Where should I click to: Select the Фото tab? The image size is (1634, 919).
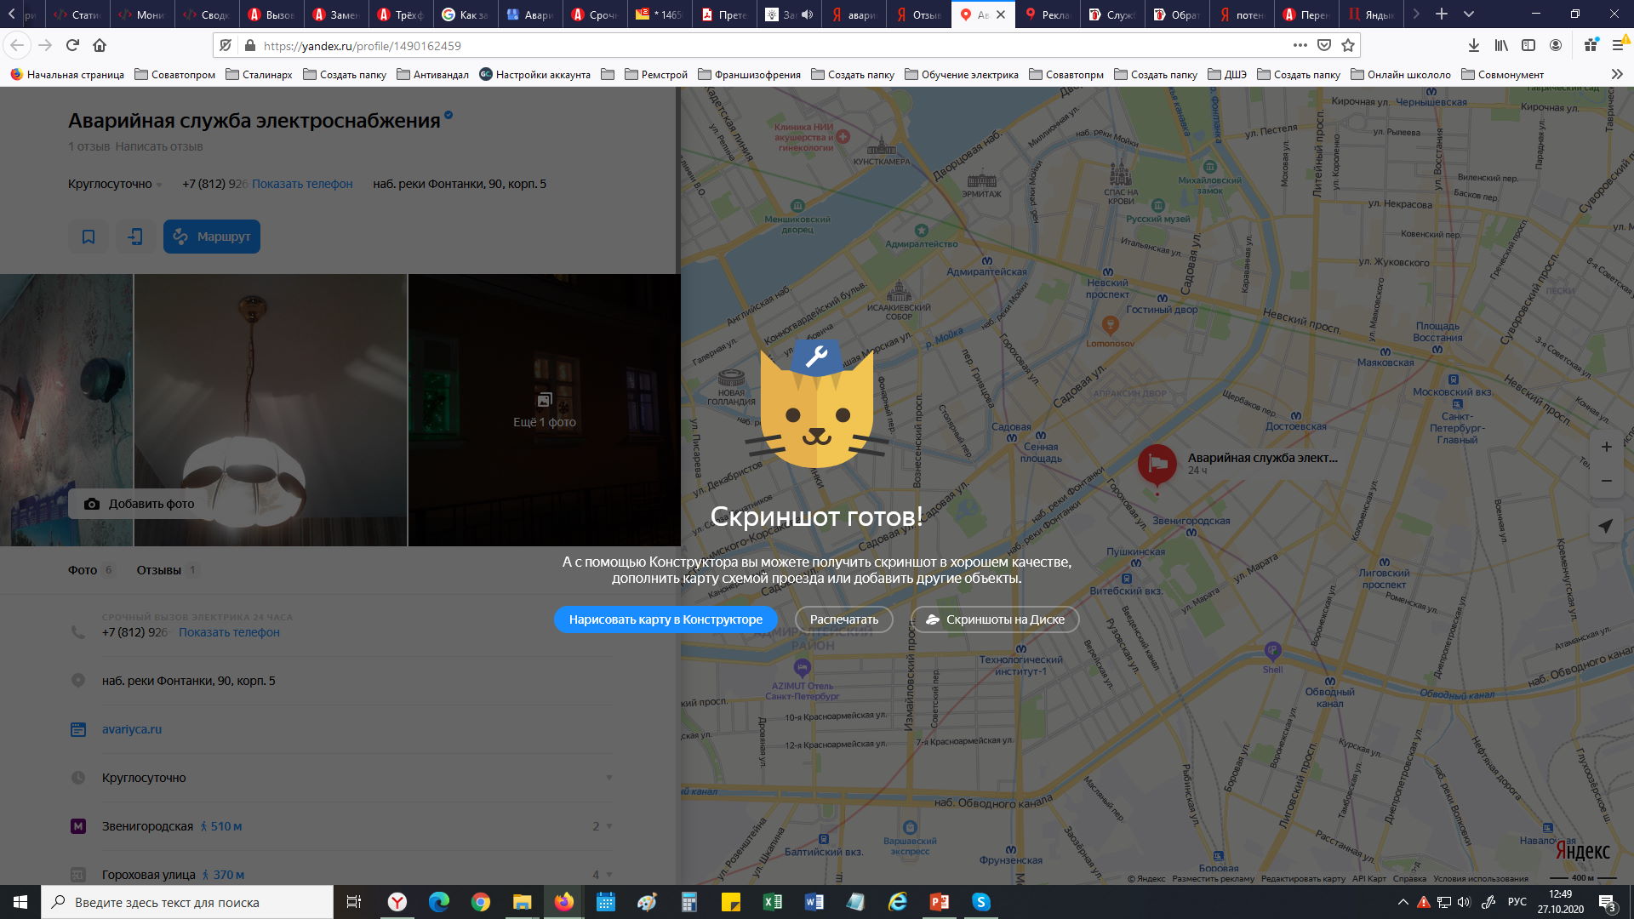(x=83, y=570)
